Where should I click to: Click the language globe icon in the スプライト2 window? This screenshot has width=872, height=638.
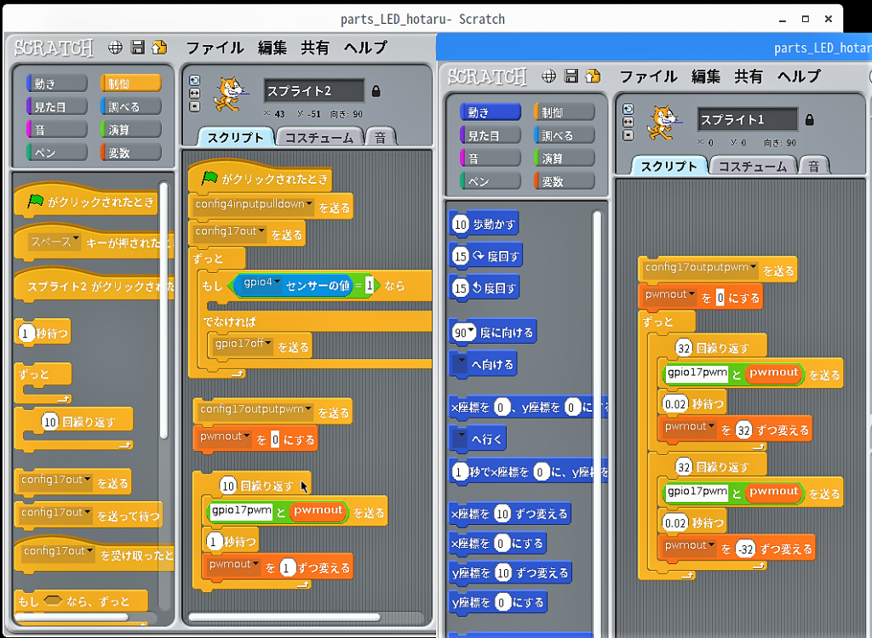click(x=116, y=48)
